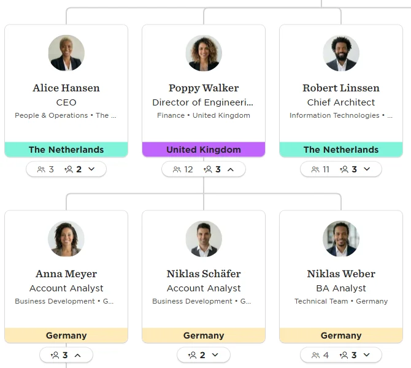Click Alice Hansen's total reports people icon
Image resolution: width=411 pixels, height=368 pixels.
[41, 169]
